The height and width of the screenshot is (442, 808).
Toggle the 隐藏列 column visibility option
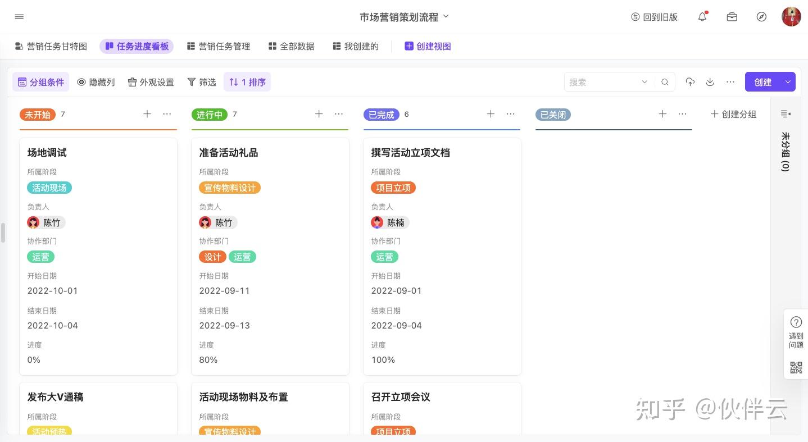pos(96,82)
